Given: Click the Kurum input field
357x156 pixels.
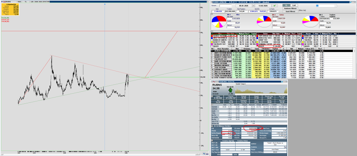Looking at the screenshot, I should pos(226,6).
